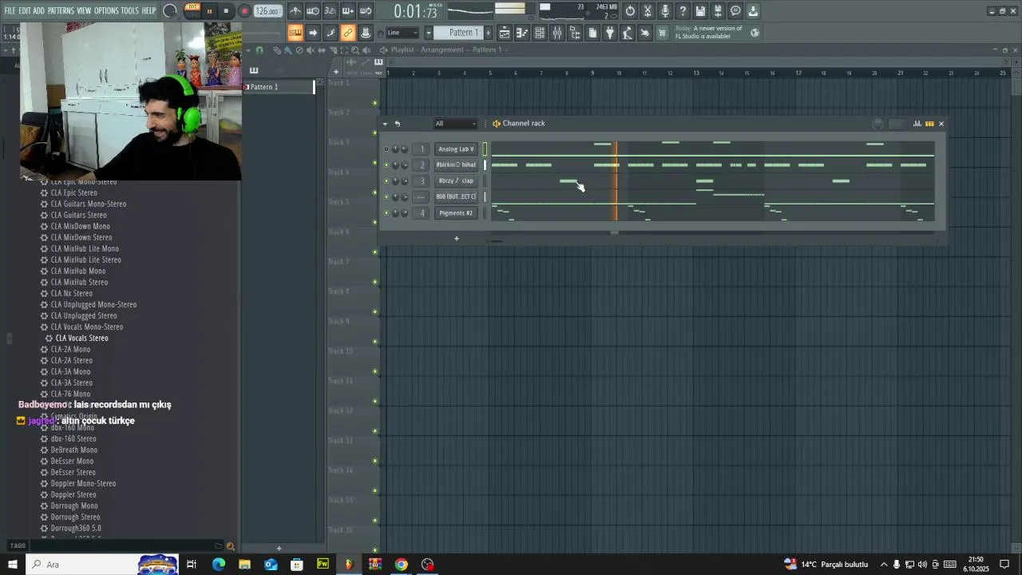
Task: Open the ADD menu
Action: pos(38,11)
